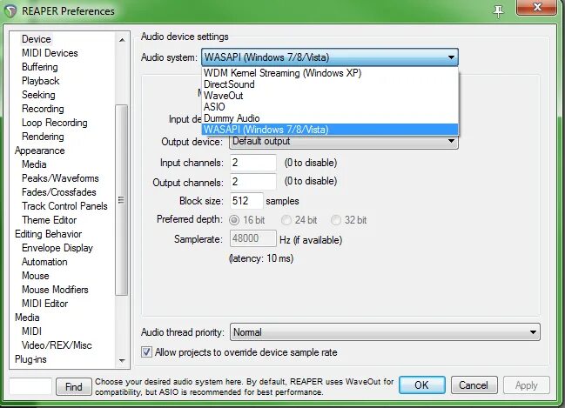Screen dimensions: 565x408
Task: Choose highlighted WASAPI (Windows 7/8/Vista) list entry
Action: click(x=330, y=130)
